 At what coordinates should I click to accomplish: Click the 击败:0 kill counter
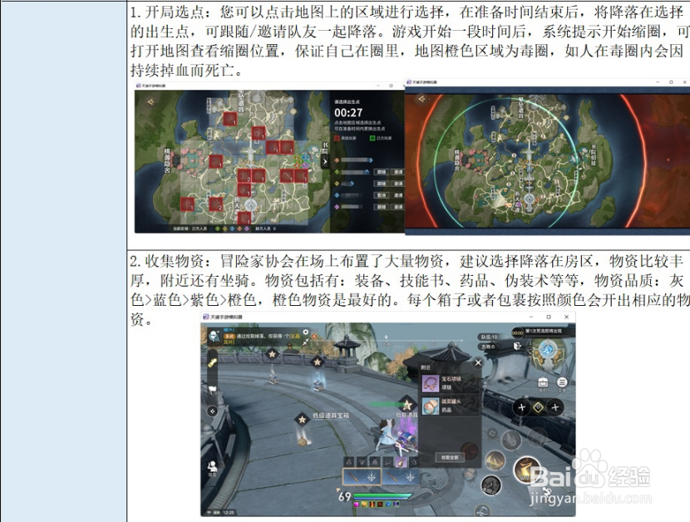[488, 347]
